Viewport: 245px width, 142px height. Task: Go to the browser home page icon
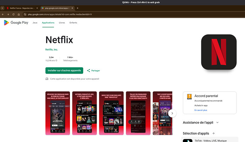click(19, 14)
